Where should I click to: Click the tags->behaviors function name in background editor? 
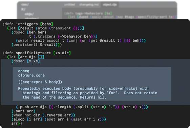click(x=89, y=13)
